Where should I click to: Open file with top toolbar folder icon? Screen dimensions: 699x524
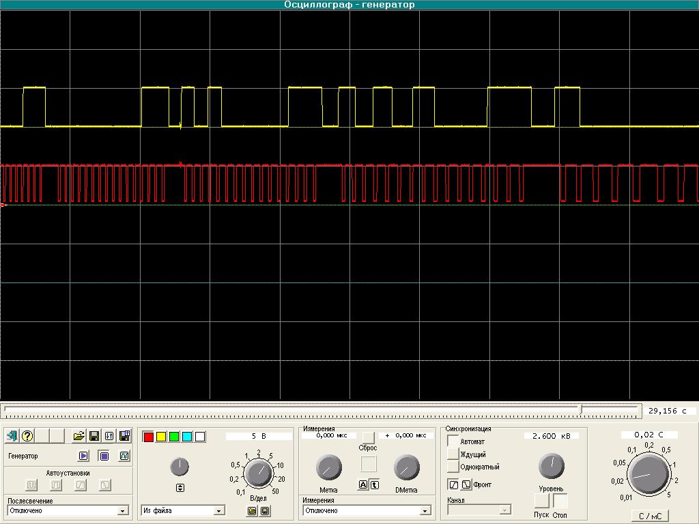pos(79,436)
